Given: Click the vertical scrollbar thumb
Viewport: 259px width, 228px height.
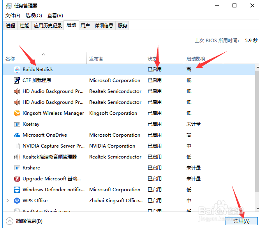Looking at the screenshot, I should tap(257, 131).
